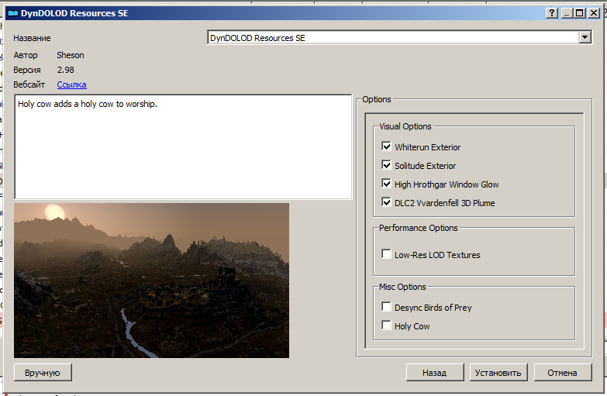Disable DLC2 Vvardenfell 3D Plume

[x=386, y=202]
